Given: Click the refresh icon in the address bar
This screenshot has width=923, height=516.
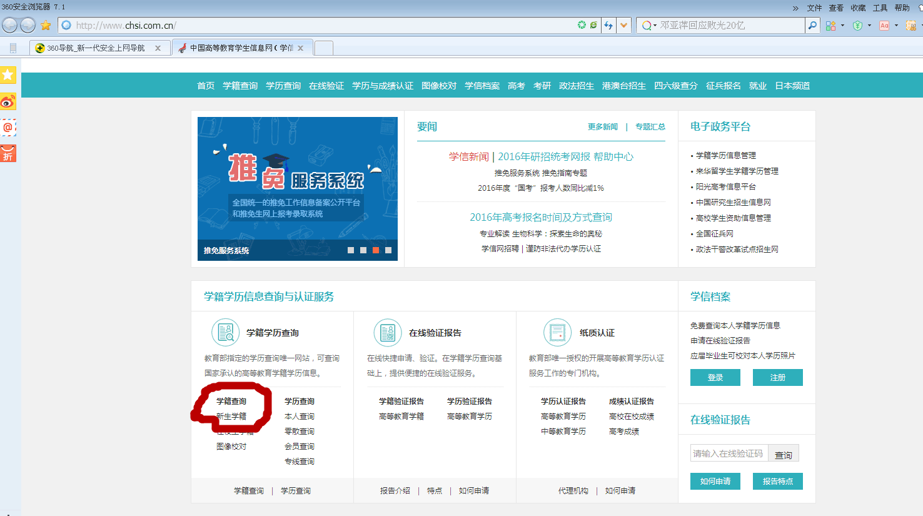Looking at the screenshot, I should click(x=582, y=25).
